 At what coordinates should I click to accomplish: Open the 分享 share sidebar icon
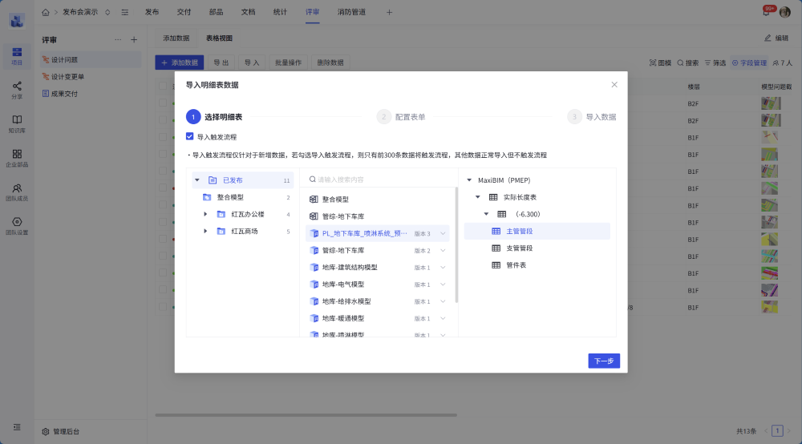17,89
